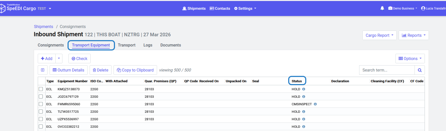Switch to the Consignments tab
This screenshot has width=446, height=131.
point(51,45)
